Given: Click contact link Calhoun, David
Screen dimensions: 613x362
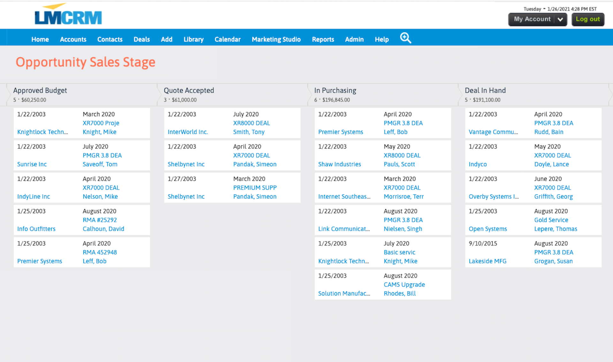Looking at the screenshot, I should [103, 229].
